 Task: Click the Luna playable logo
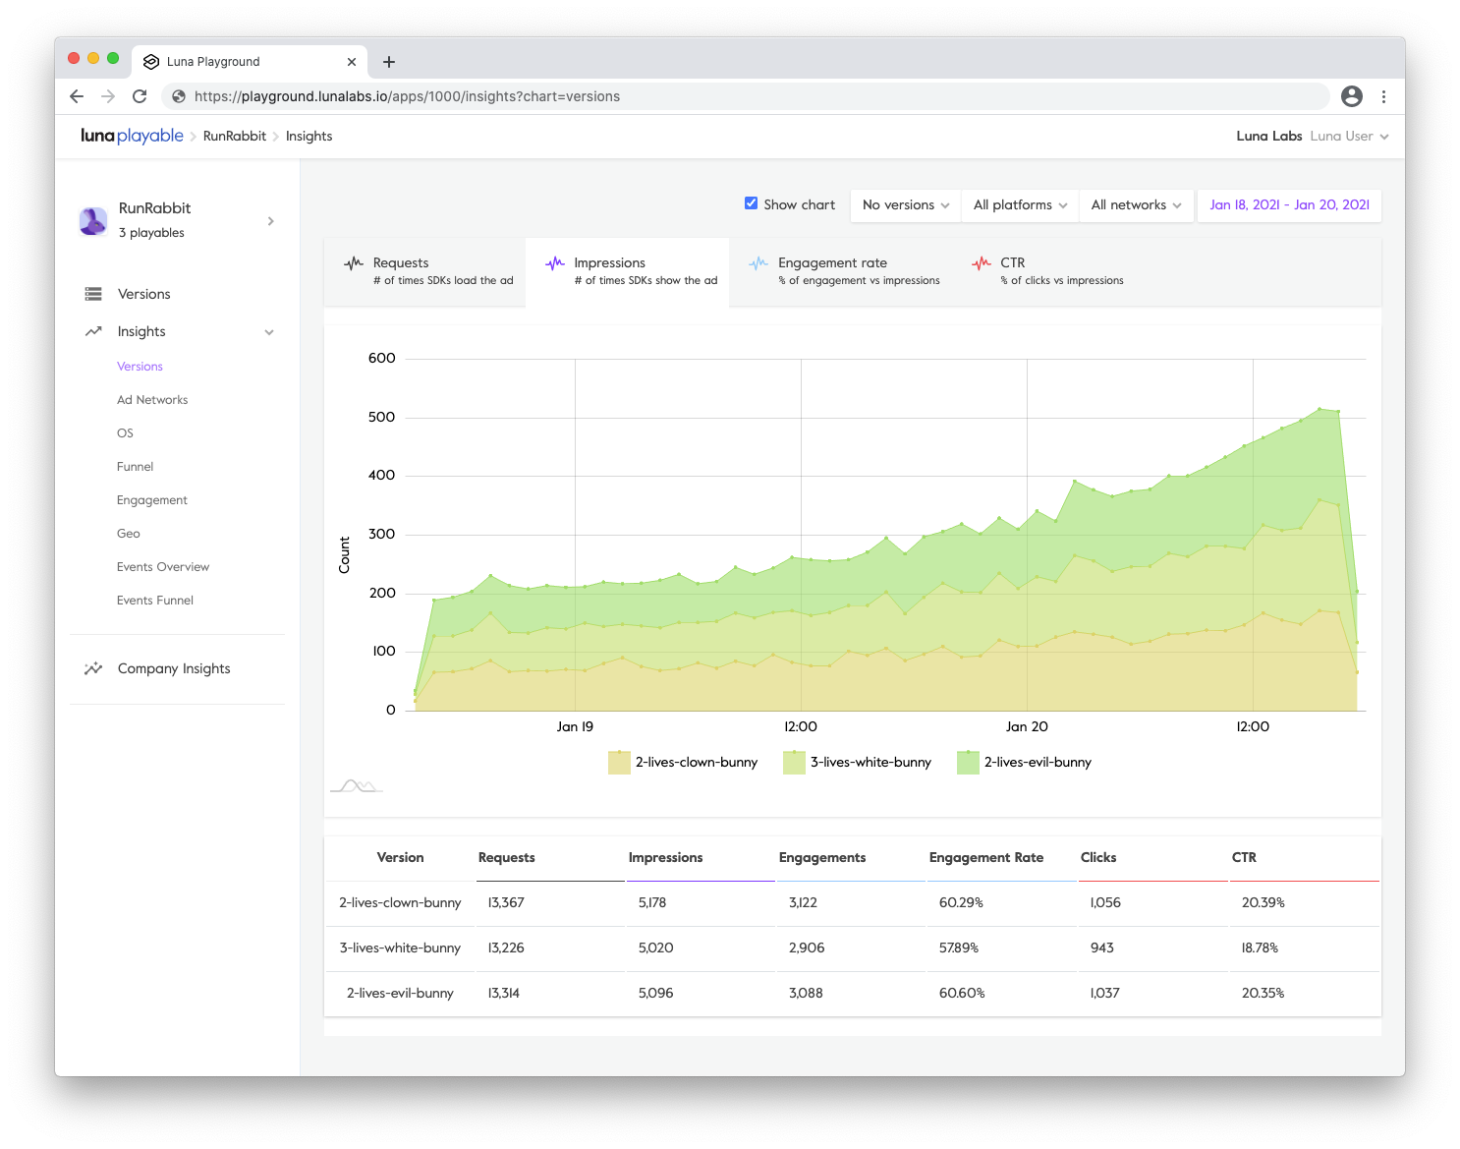click(x=132, y=136)
